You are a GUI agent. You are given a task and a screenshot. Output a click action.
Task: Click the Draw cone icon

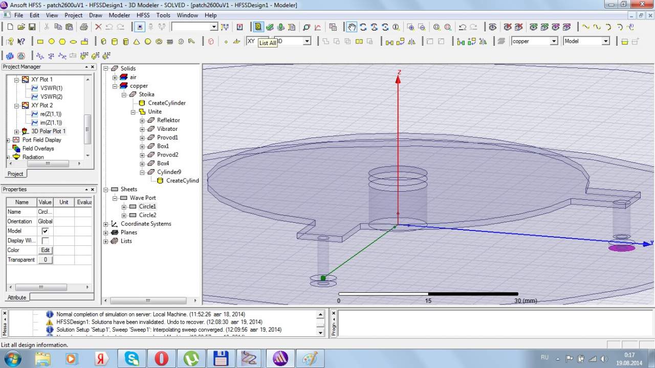coord(137,41)
